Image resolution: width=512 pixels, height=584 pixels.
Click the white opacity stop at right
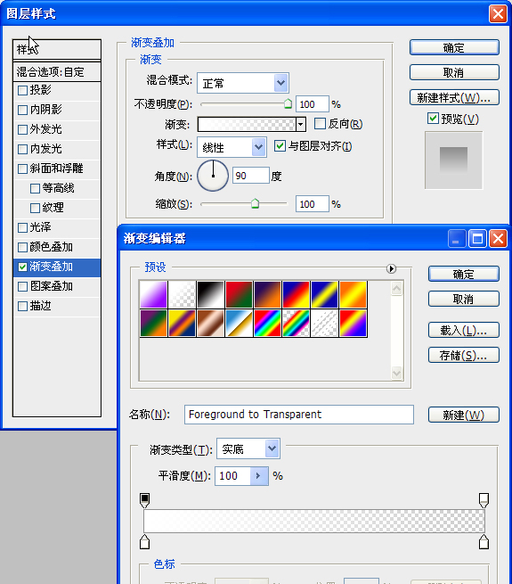pos(484,500)
